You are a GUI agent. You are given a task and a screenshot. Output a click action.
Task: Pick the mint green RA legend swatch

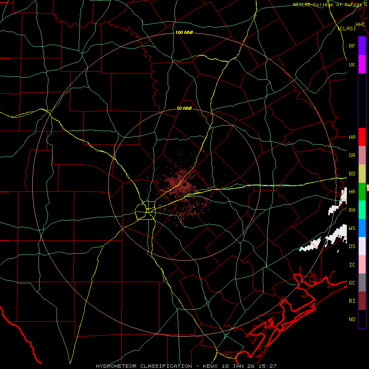362,210
